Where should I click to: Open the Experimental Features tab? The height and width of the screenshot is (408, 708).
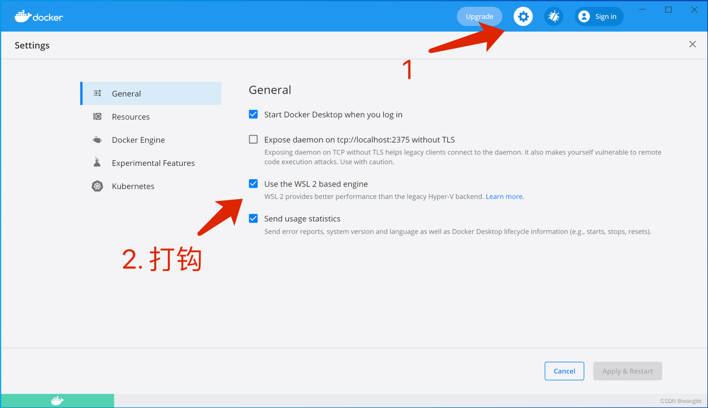(x=151, y=163)
